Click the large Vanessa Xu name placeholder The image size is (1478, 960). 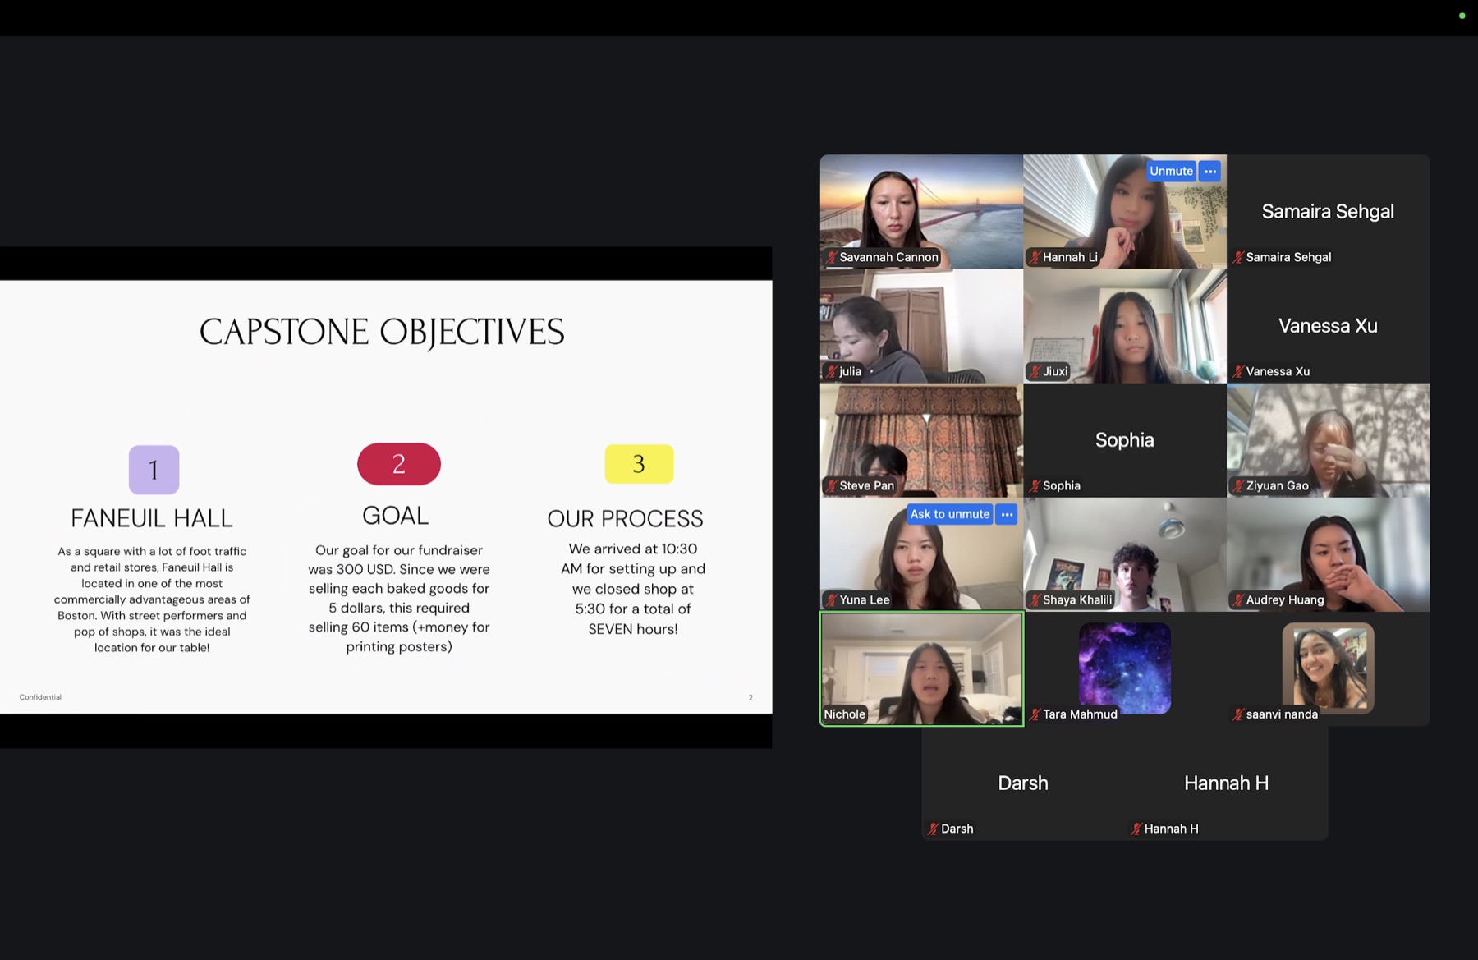coord(1328,326)
